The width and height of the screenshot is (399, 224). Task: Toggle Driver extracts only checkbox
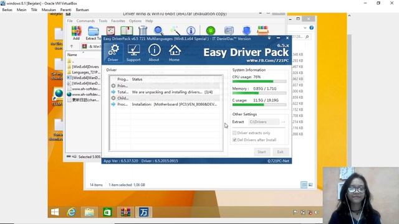pyautogui.click(x=234, y=133)
